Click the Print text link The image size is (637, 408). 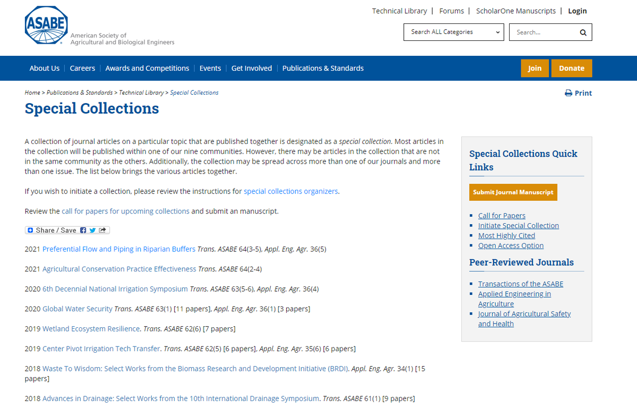click(583, 93)
